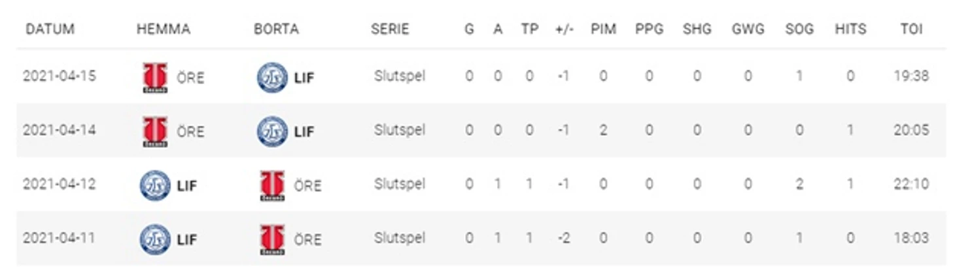Click Leksands logo in 2021-04-15 away column
Image resolution: width=955 pixels, height=270 pixels.
click(x=271, y=78)
